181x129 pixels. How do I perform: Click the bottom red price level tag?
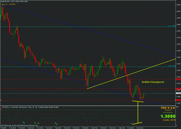[x=178, y=100]
